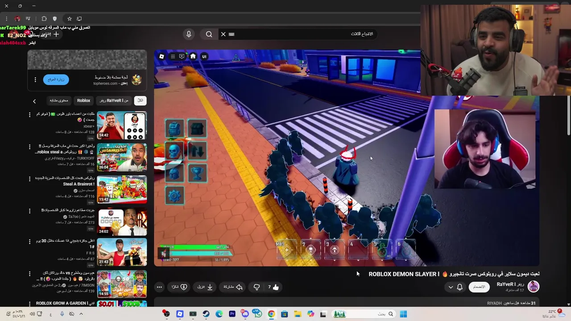Screen dimensions: 571x321
Task: Select the 'From RaYveR' filter chip
Action: point(114,101)
